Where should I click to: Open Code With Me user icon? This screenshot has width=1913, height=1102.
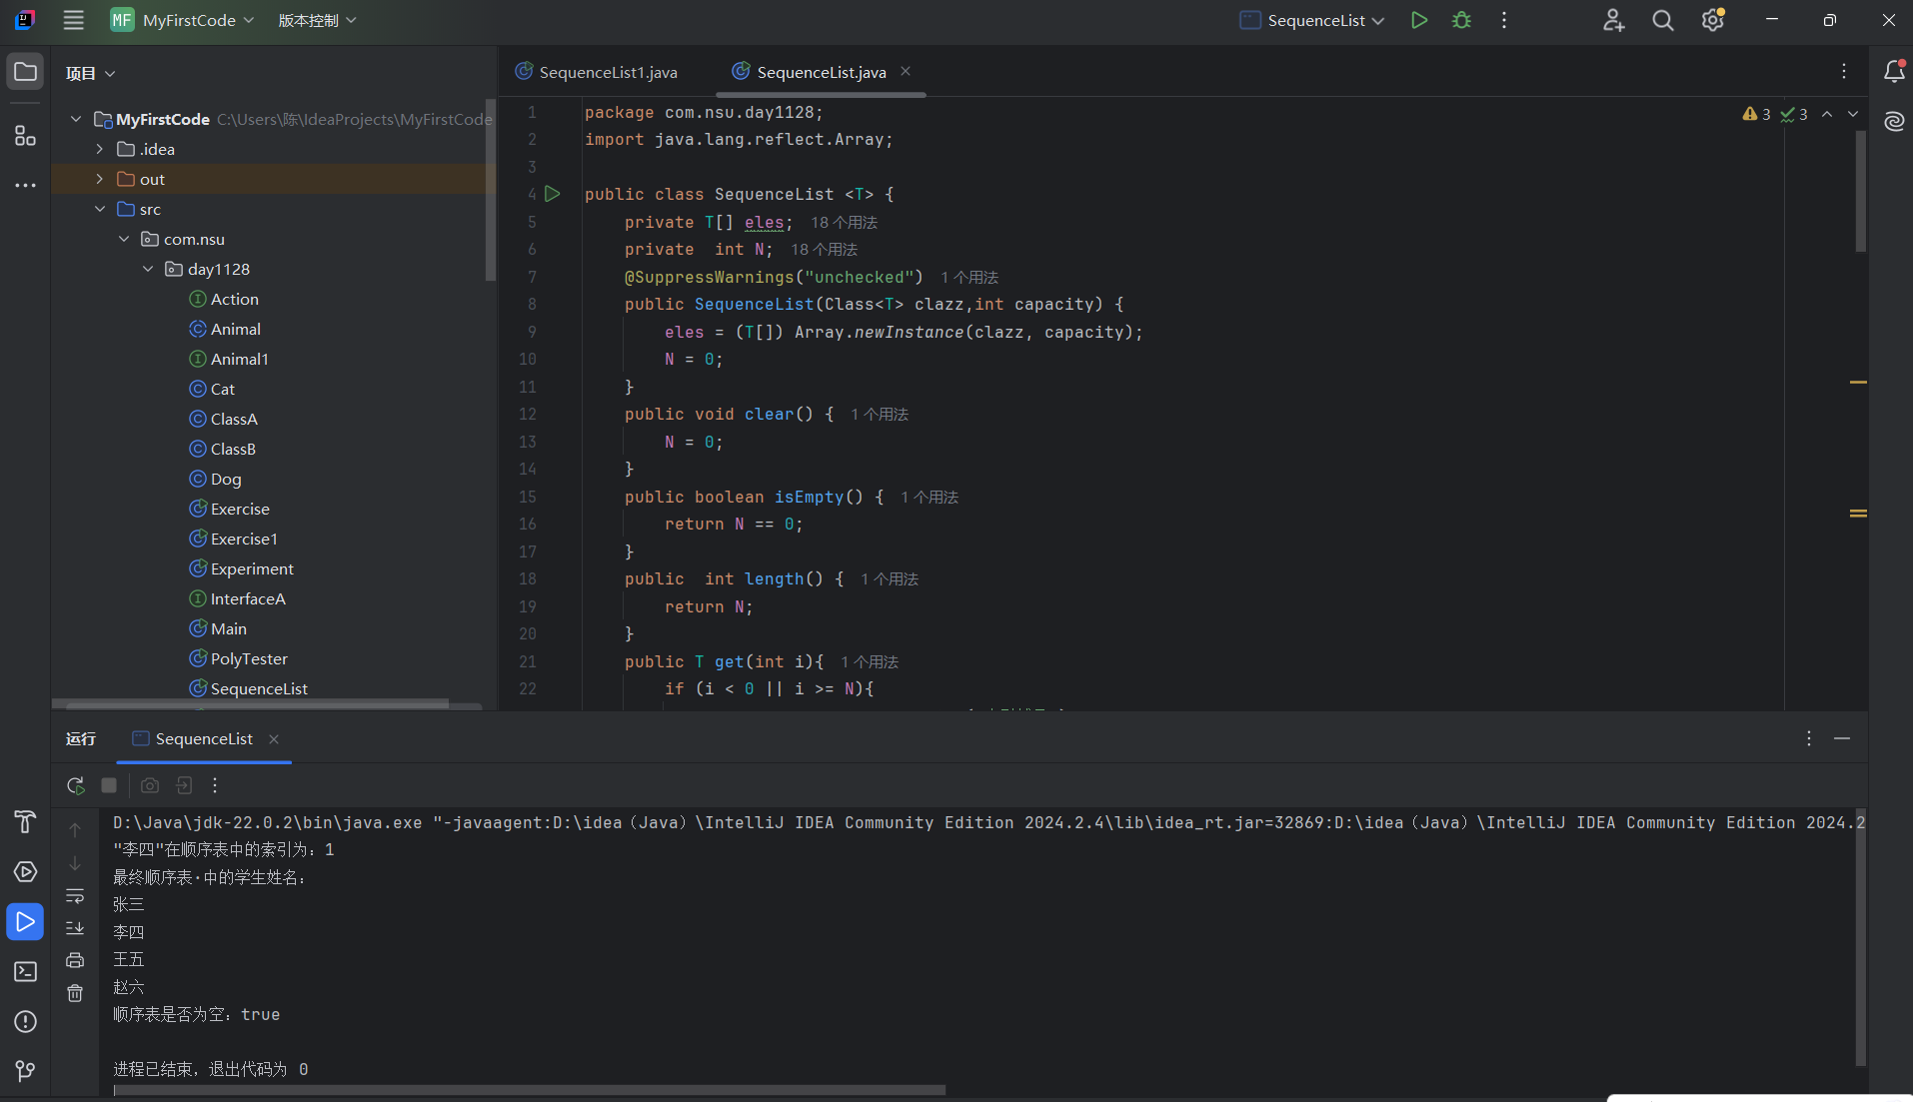1613,20
